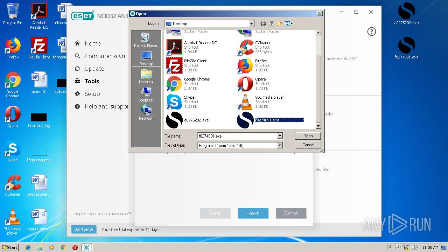Select Desktop in the places sidebar

(146, 58)
